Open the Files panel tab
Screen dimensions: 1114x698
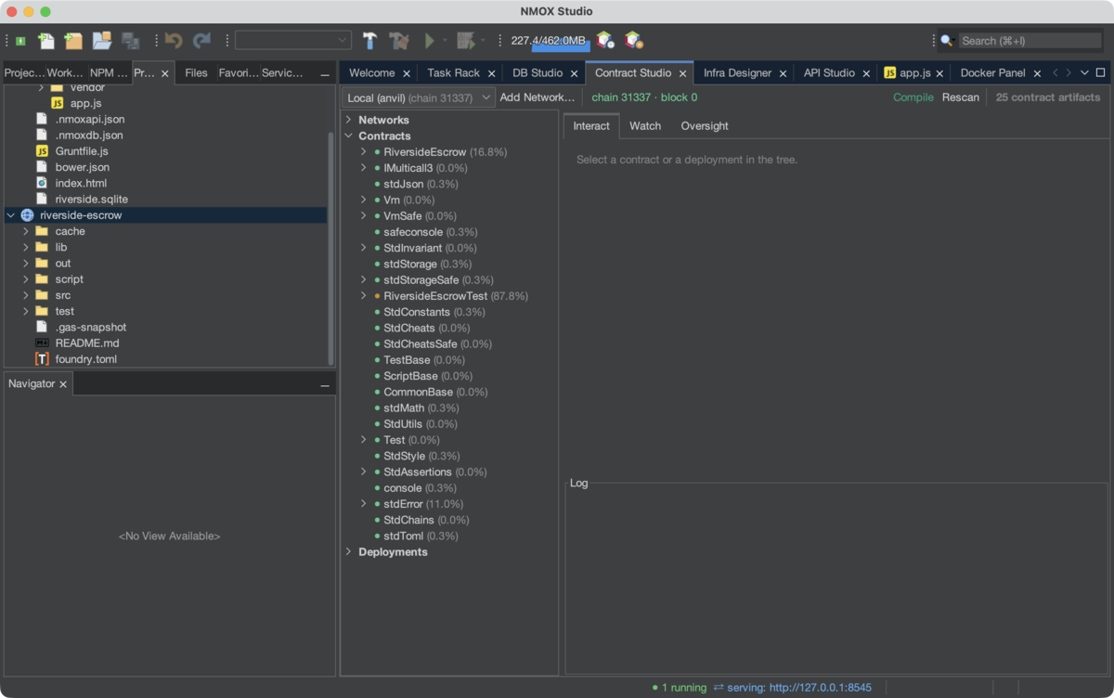click(x=196, y=73)
